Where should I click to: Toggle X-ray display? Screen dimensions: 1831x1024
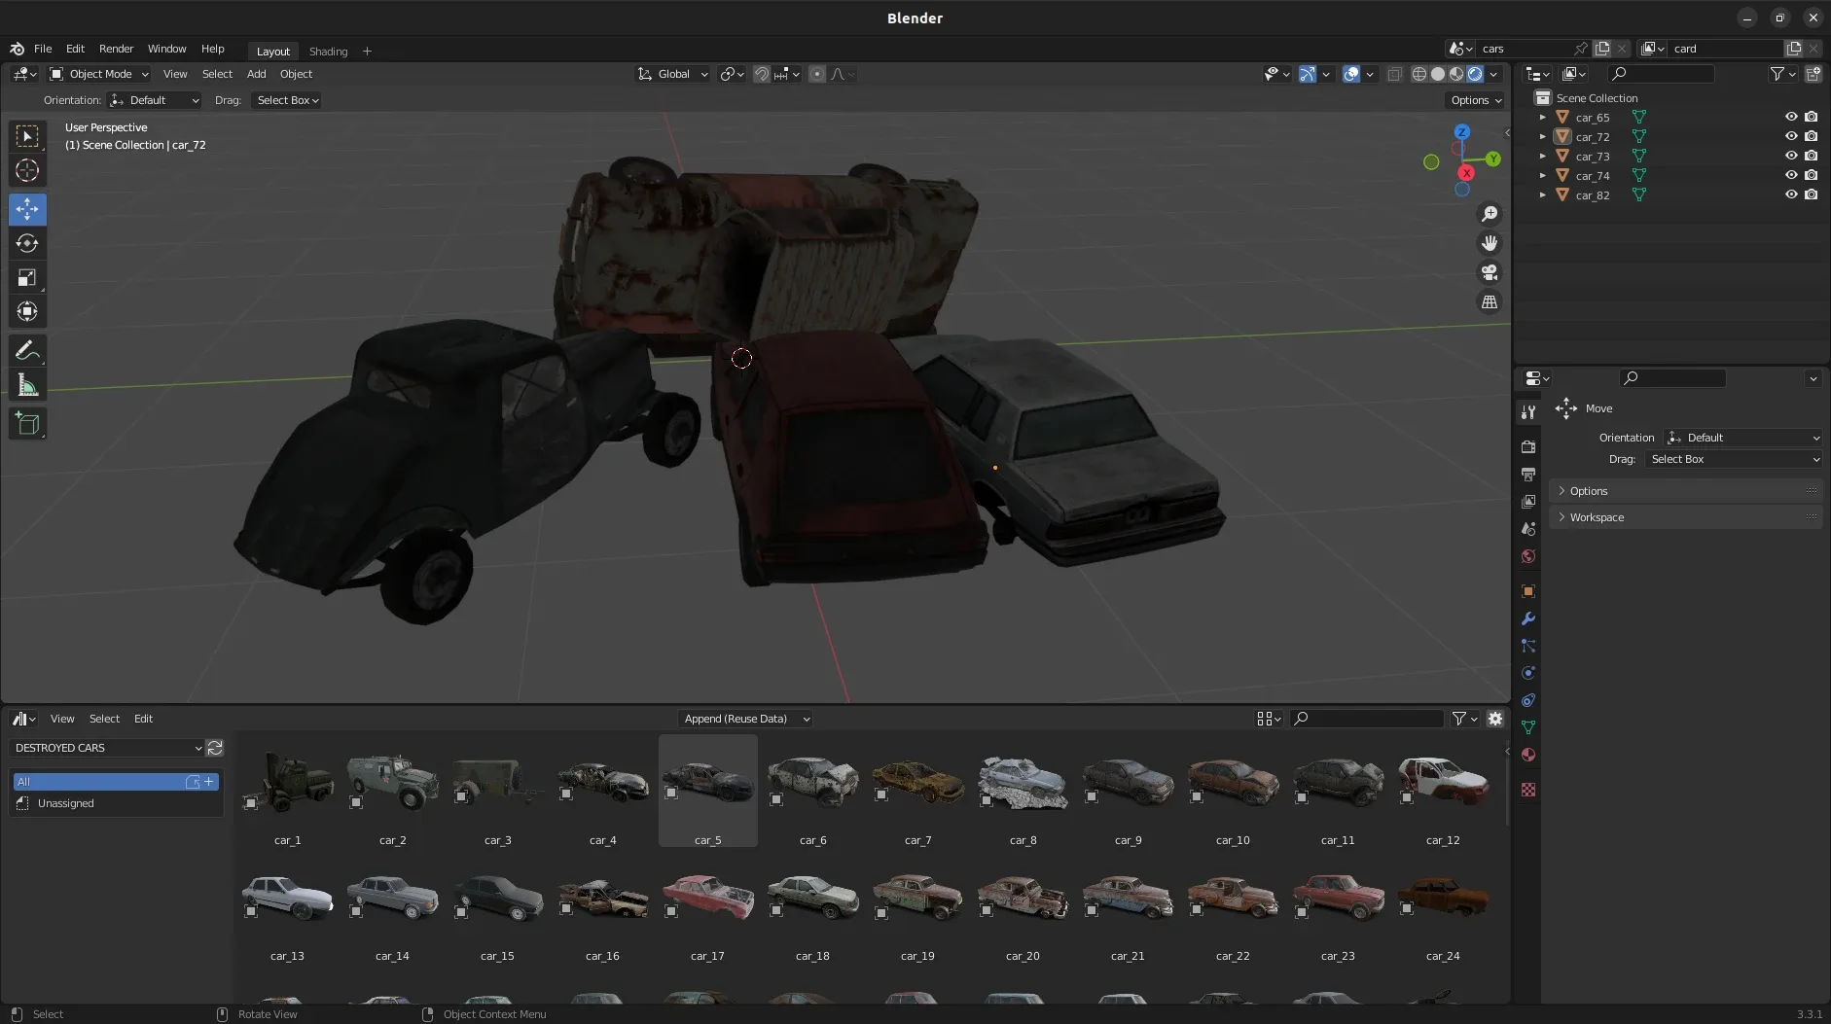1394,74
